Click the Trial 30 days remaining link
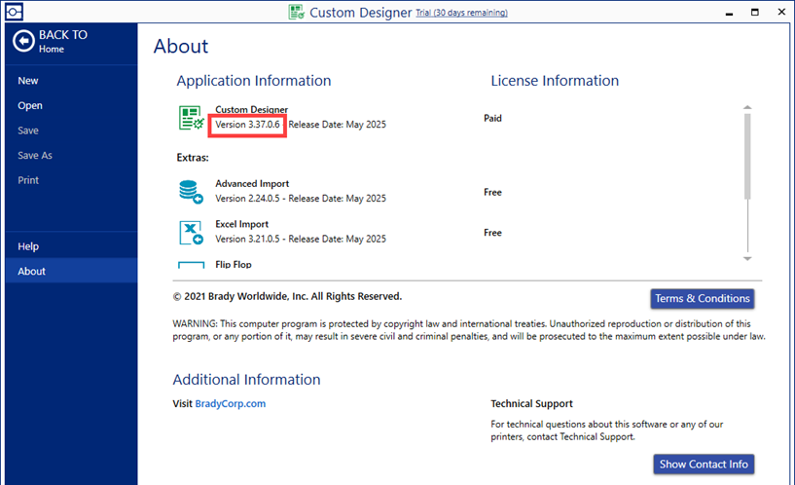 [461, 13]
